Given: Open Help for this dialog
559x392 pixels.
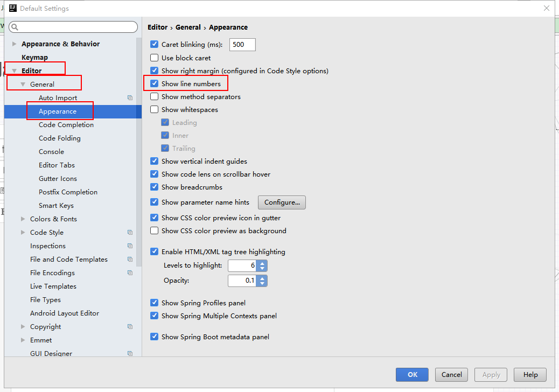Looking at the screenshot, I should (530, 375).
